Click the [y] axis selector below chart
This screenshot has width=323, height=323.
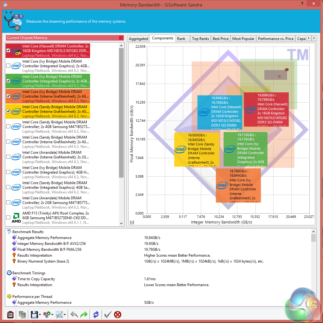coord(132,222)
